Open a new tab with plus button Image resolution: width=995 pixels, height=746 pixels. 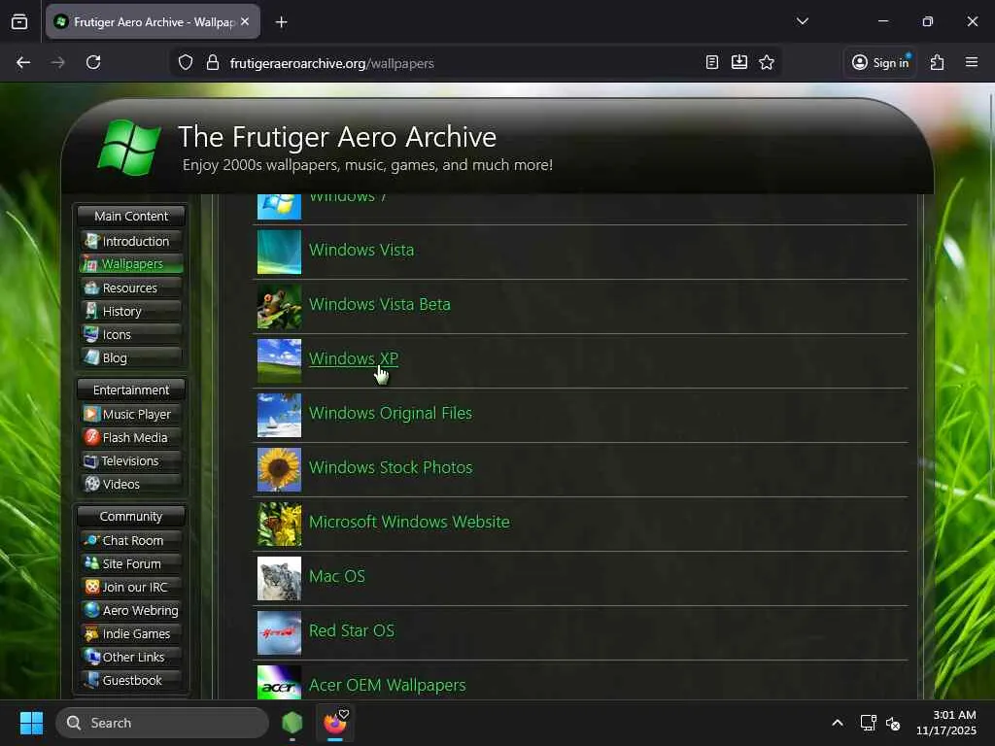281,22
